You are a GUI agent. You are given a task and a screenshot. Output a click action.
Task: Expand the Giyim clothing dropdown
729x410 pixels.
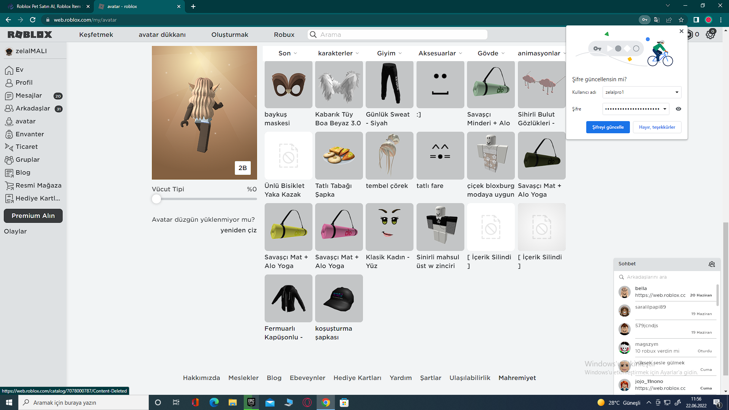pyautogui.click(x=389, y=53)
